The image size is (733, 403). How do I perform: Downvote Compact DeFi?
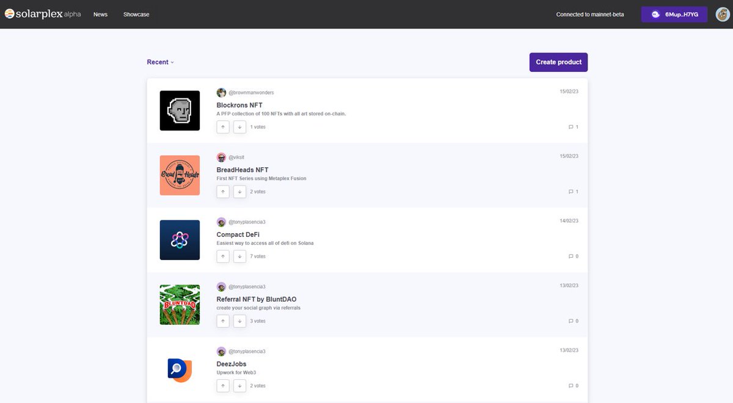coord(239,256)
